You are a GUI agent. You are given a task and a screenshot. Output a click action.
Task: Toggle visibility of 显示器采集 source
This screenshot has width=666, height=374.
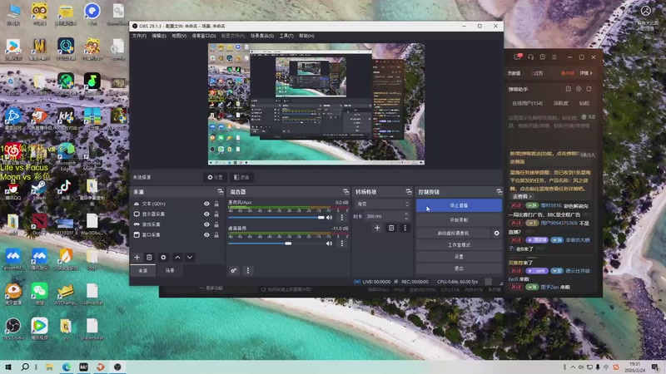(x=206, y=214)
